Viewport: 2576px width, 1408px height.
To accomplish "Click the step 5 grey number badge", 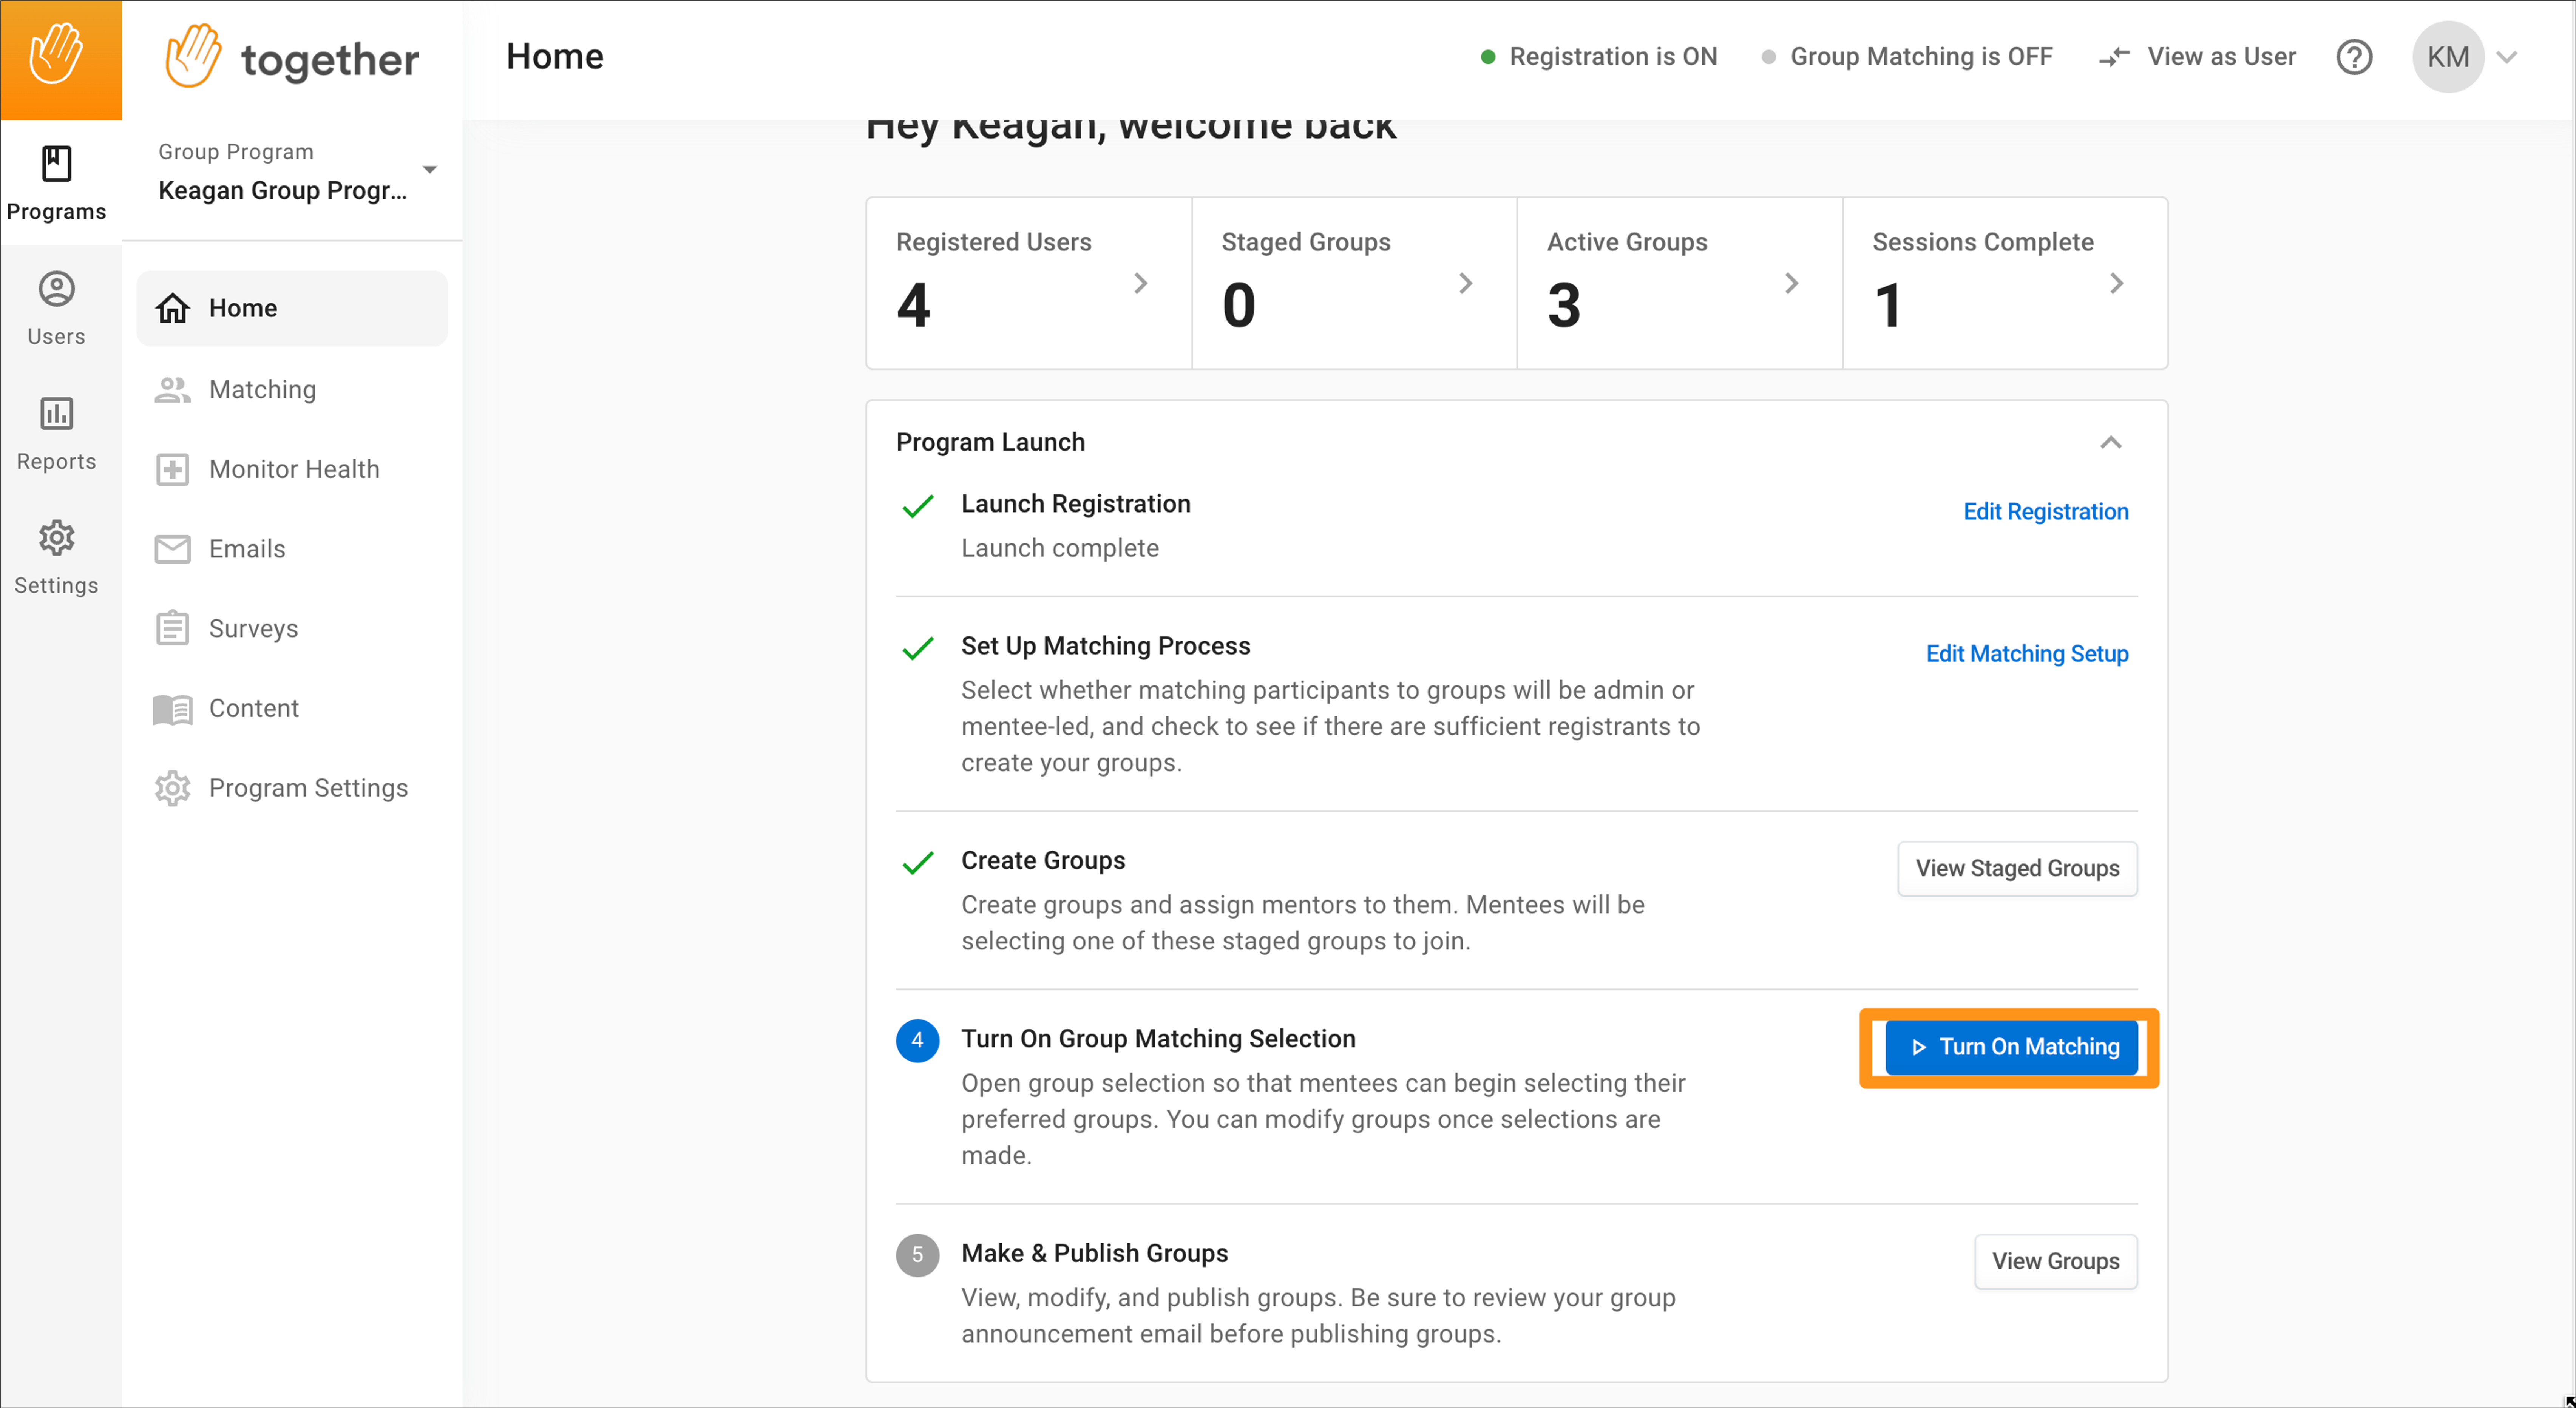I will pos(917,1255).
